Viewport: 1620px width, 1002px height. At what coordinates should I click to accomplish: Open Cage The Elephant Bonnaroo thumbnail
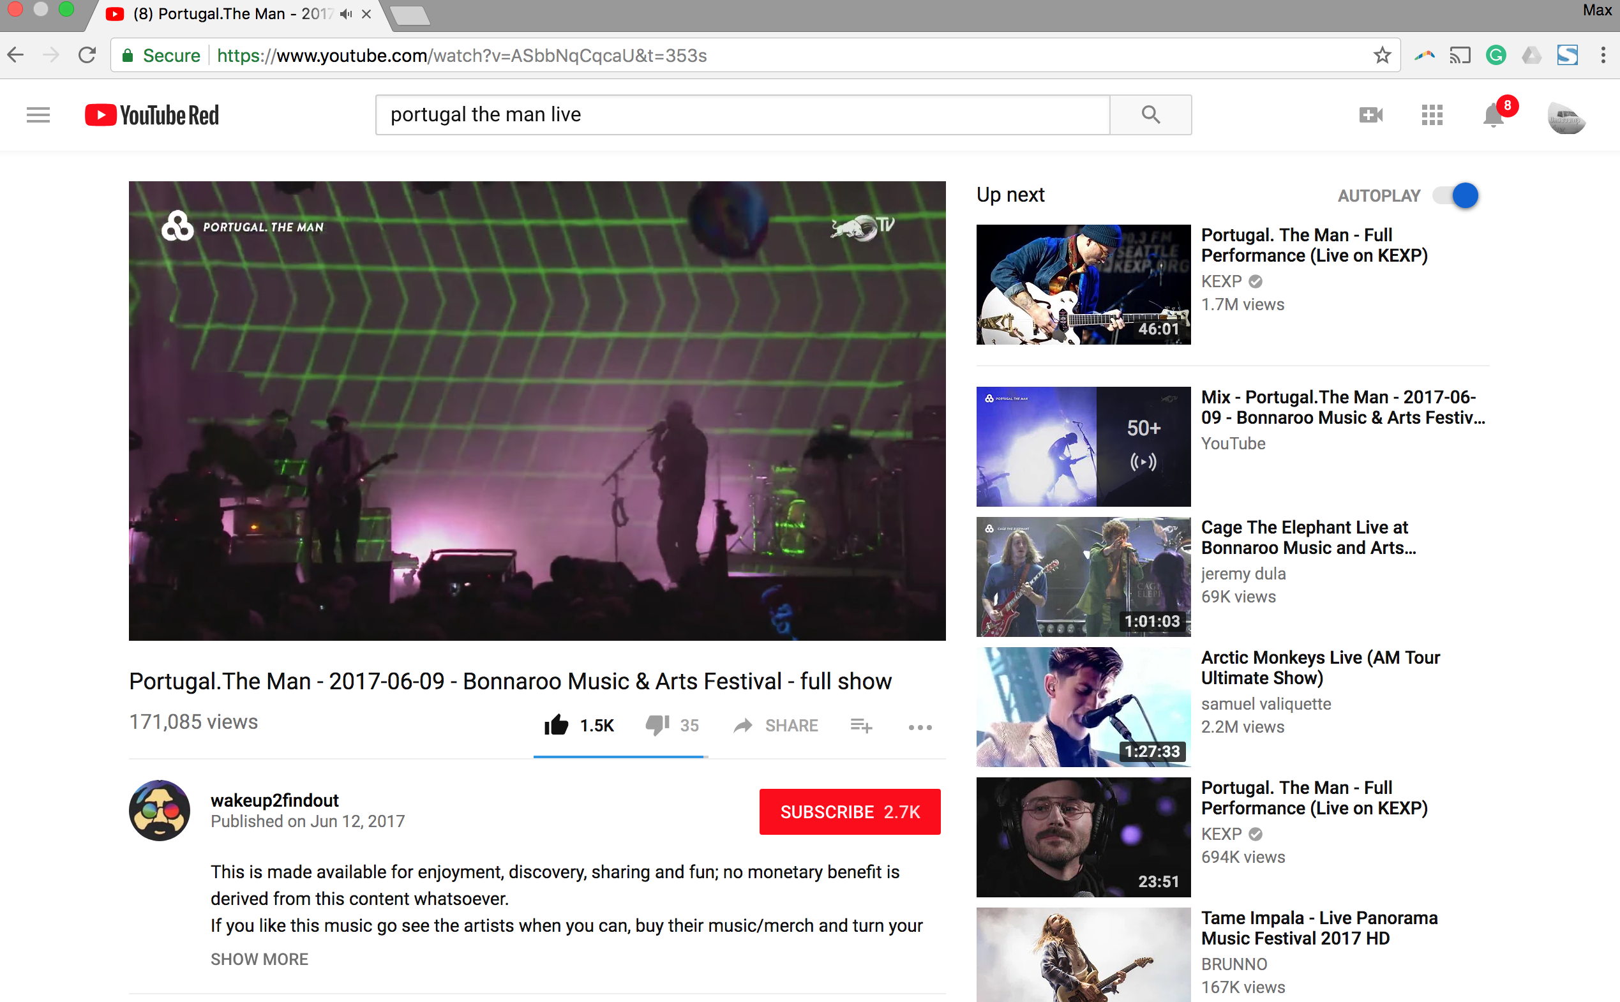(x=1083, y=576)
